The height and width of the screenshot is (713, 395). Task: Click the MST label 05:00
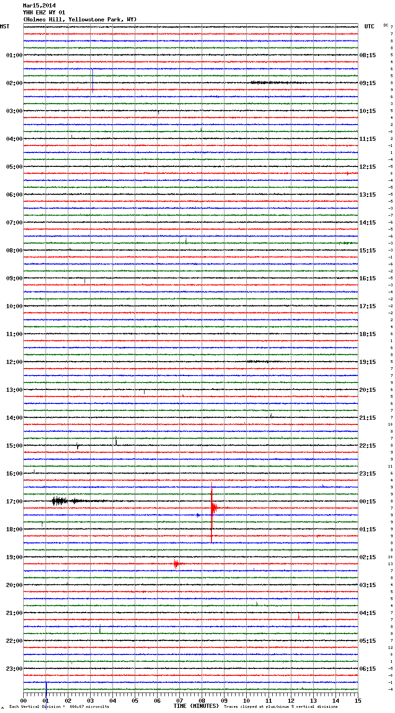14,167
